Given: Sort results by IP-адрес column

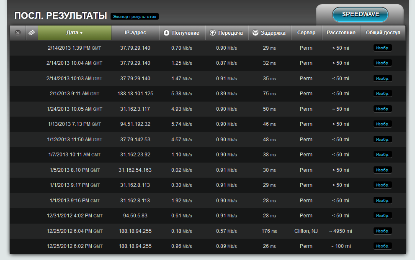Looking at the screenshot, I should pyautogui.click(x=135, y=33).
